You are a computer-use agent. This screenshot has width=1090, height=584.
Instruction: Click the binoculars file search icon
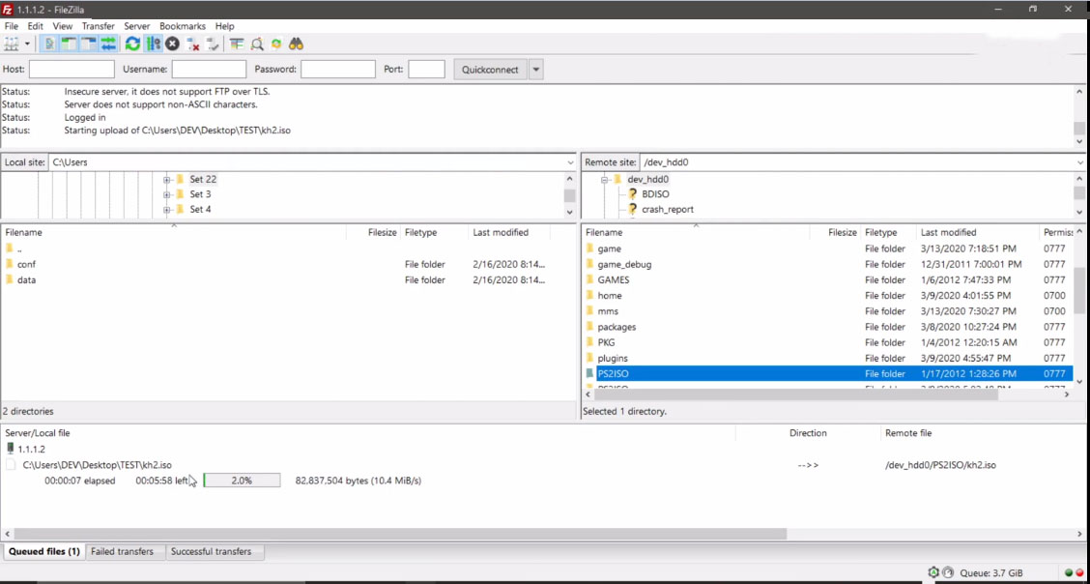pos(297,44)
